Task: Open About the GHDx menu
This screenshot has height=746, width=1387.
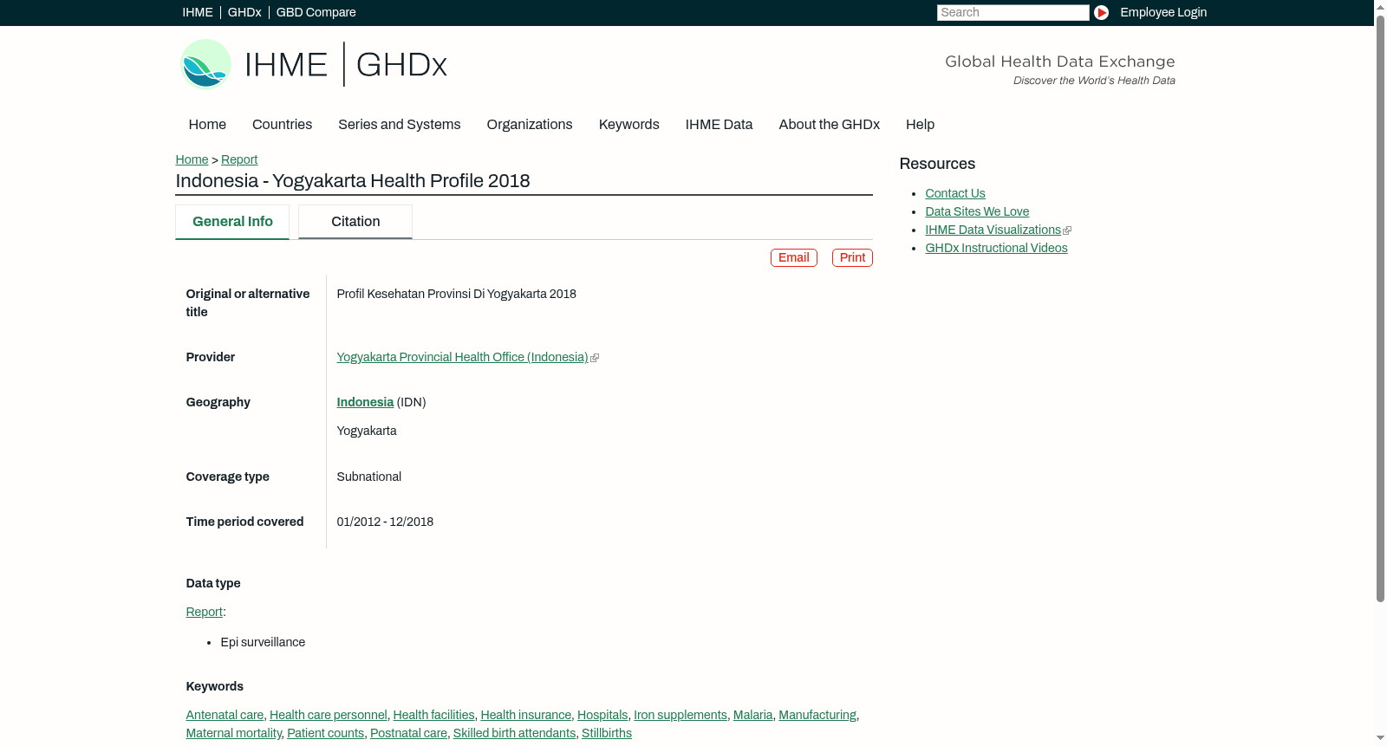Action: (829, 125)
